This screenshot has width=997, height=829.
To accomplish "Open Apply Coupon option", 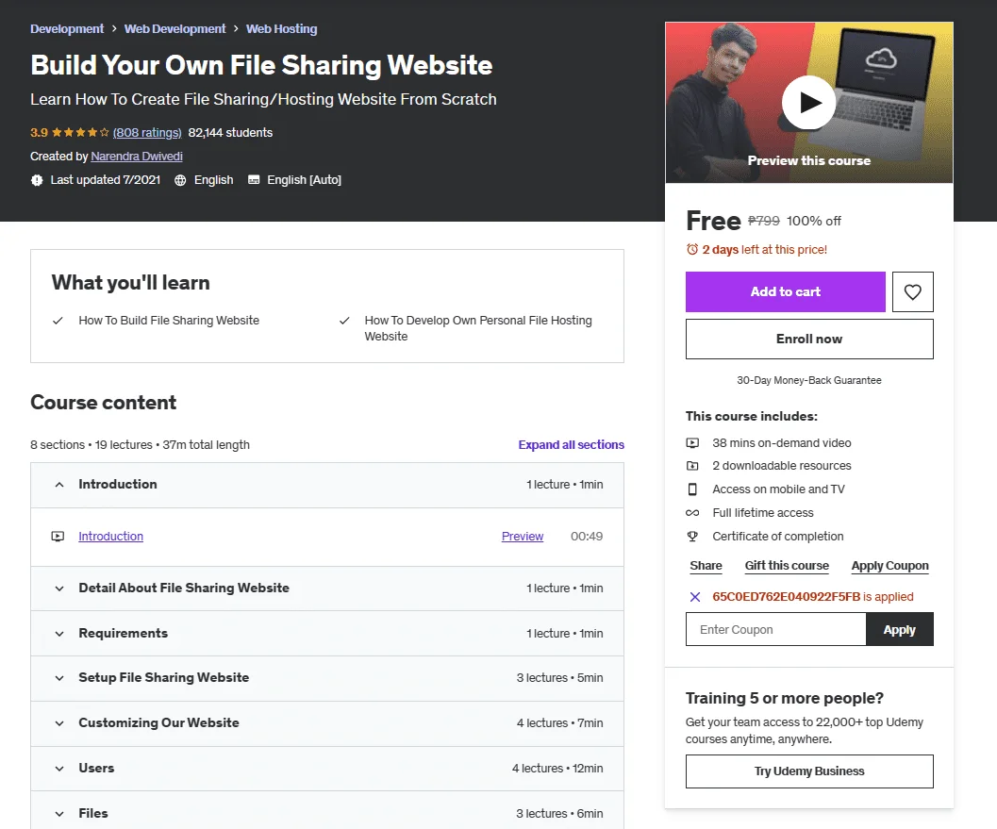I will coord(889,565).
